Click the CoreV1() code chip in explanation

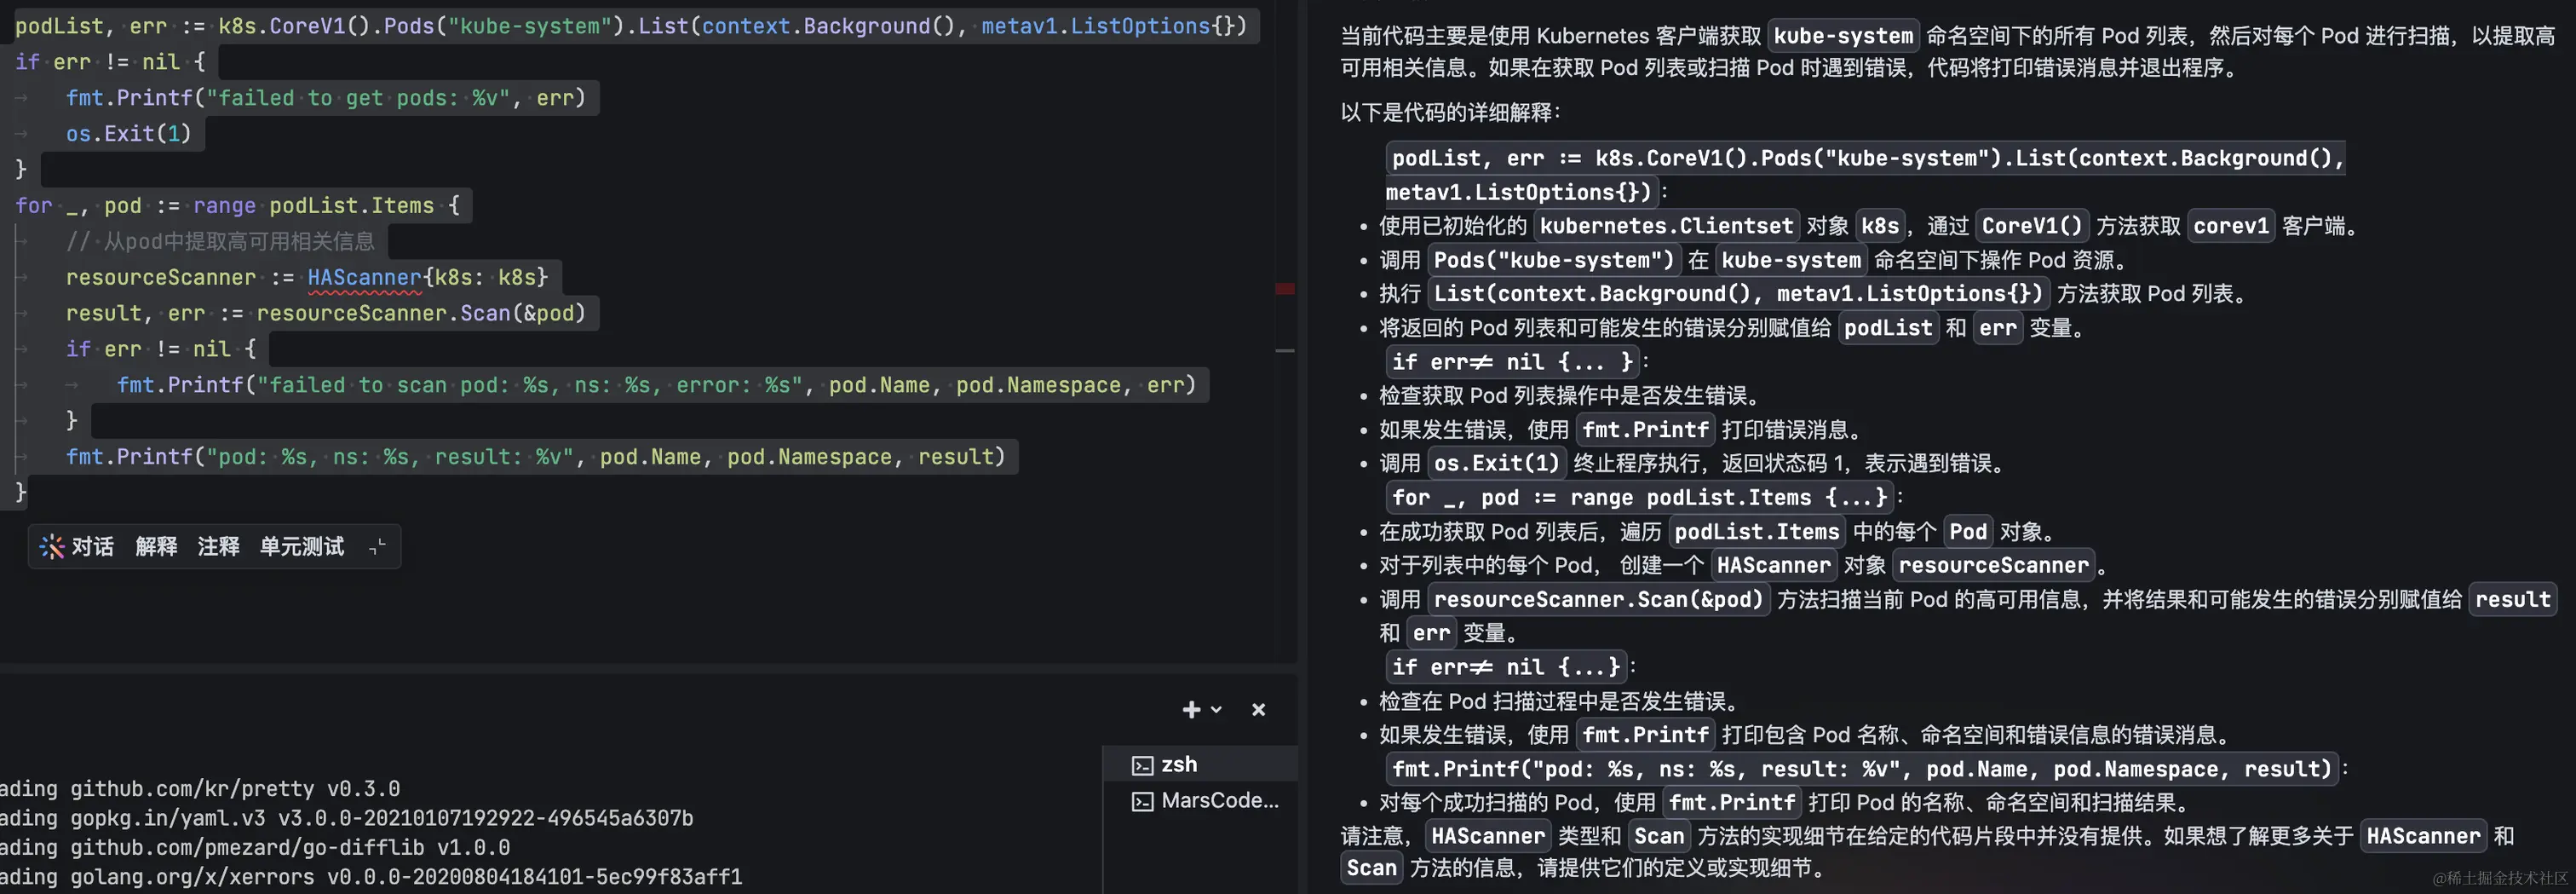pyautogui.click(x=2032, y=226)
